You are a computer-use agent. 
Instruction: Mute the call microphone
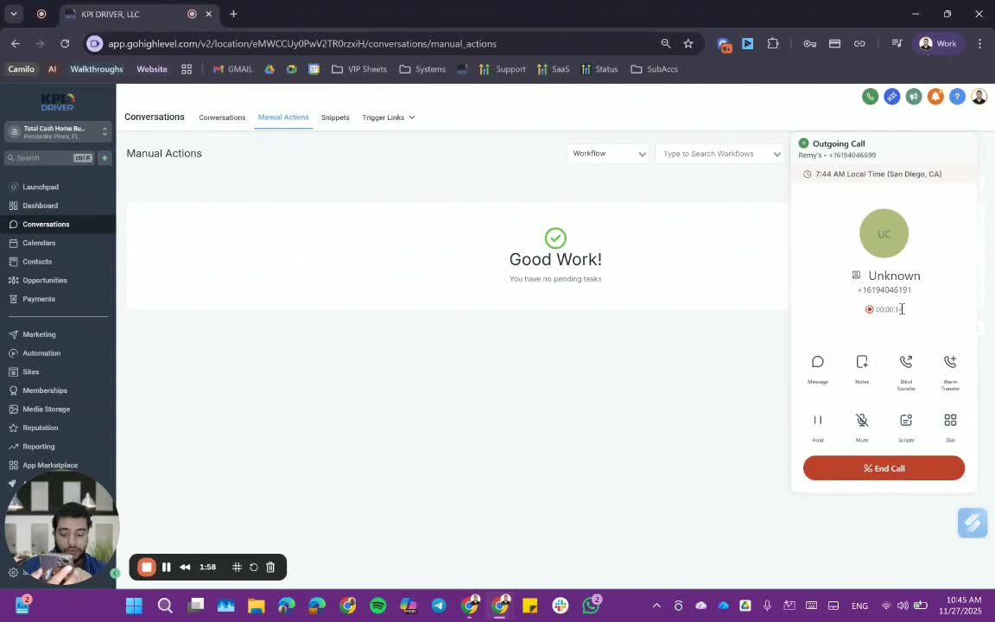862,427
